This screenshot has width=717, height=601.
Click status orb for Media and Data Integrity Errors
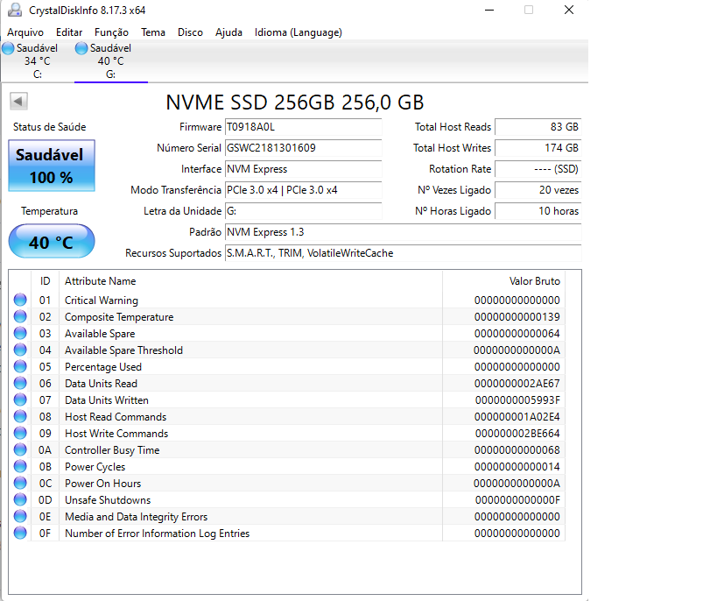point(20,516)
